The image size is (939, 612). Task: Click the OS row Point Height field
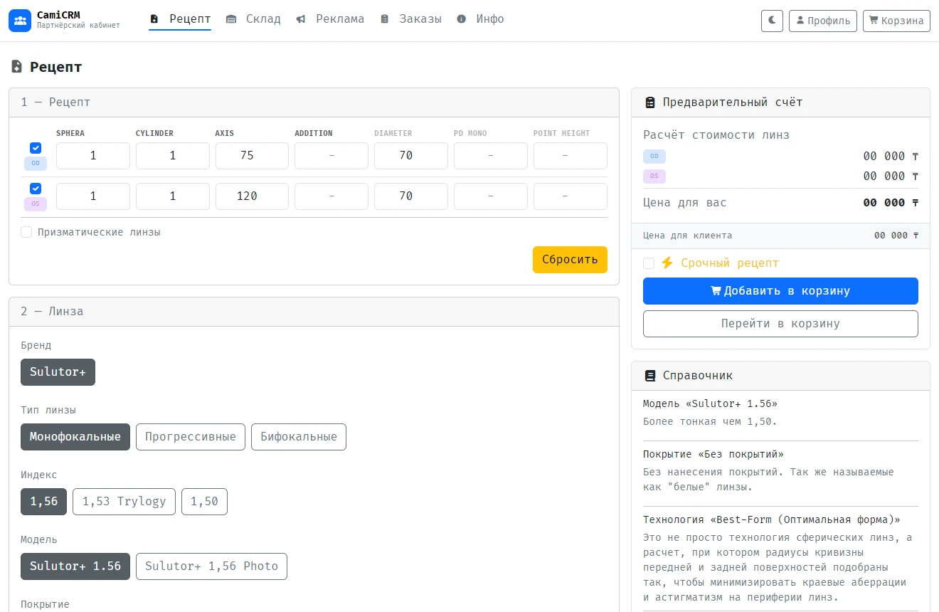(x=571, y=196)
